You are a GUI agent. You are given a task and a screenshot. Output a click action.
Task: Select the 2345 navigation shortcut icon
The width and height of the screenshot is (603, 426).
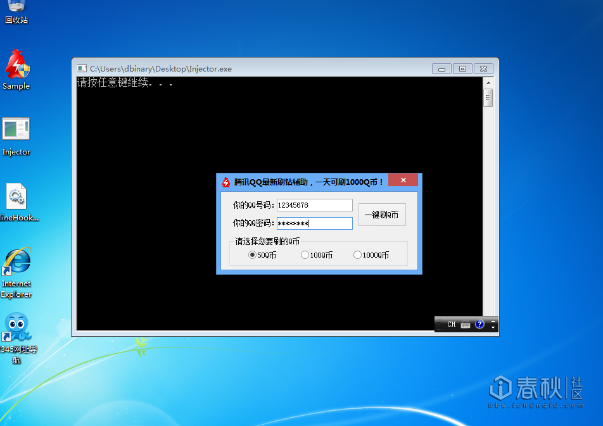coord(18,339)
